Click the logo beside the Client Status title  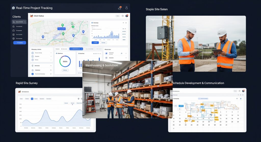[32, 16]
